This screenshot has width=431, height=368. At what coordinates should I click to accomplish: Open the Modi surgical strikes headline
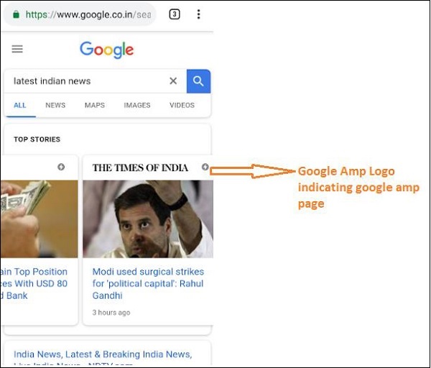point(148,283)
